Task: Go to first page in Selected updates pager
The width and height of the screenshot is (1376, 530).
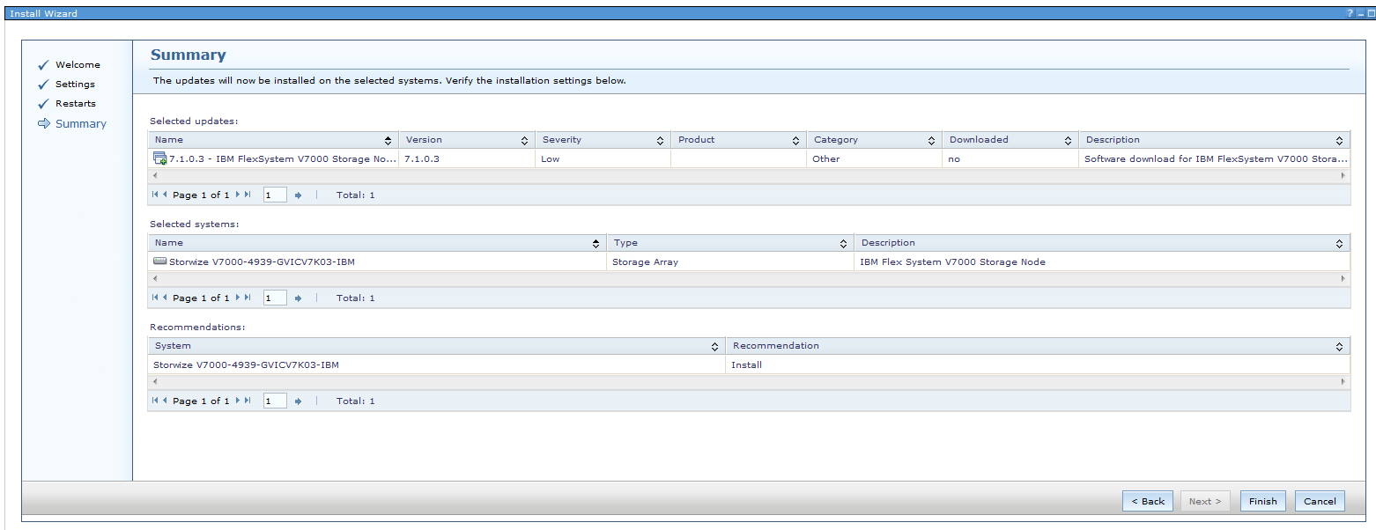Action: [155, 195]
